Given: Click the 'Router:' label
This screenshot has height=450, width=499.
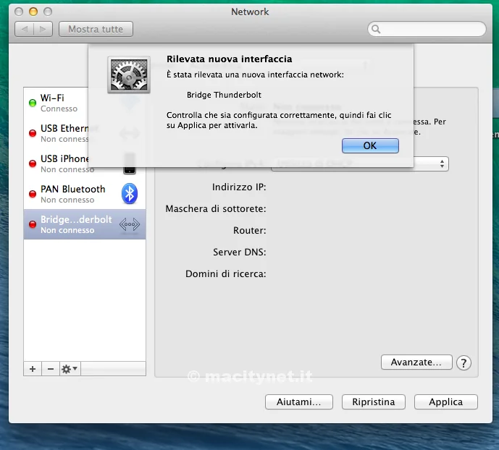Looking at the screenshot, I should [249, 230].
